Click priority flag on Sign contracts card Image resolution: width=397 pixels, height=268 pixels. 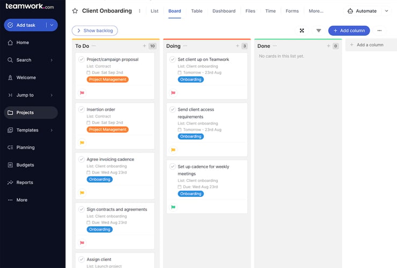(x=82, y=243)
